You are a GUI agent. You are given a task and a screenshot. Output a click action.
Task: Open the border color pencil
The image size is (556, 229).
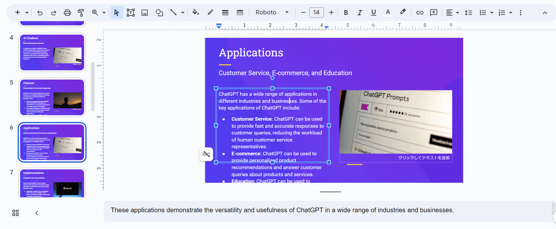click(x=210, y=12)
